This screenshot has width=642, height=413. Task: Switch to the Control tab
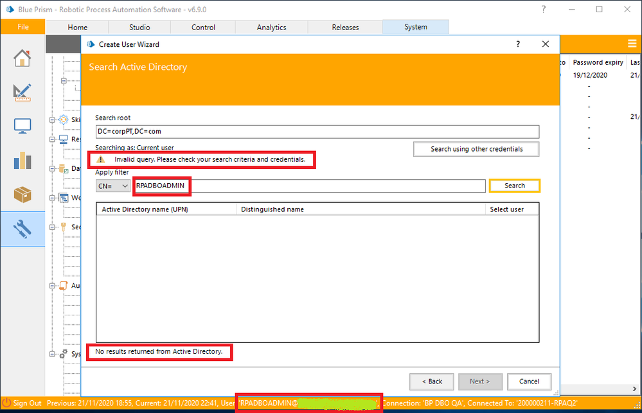(203, 27)
